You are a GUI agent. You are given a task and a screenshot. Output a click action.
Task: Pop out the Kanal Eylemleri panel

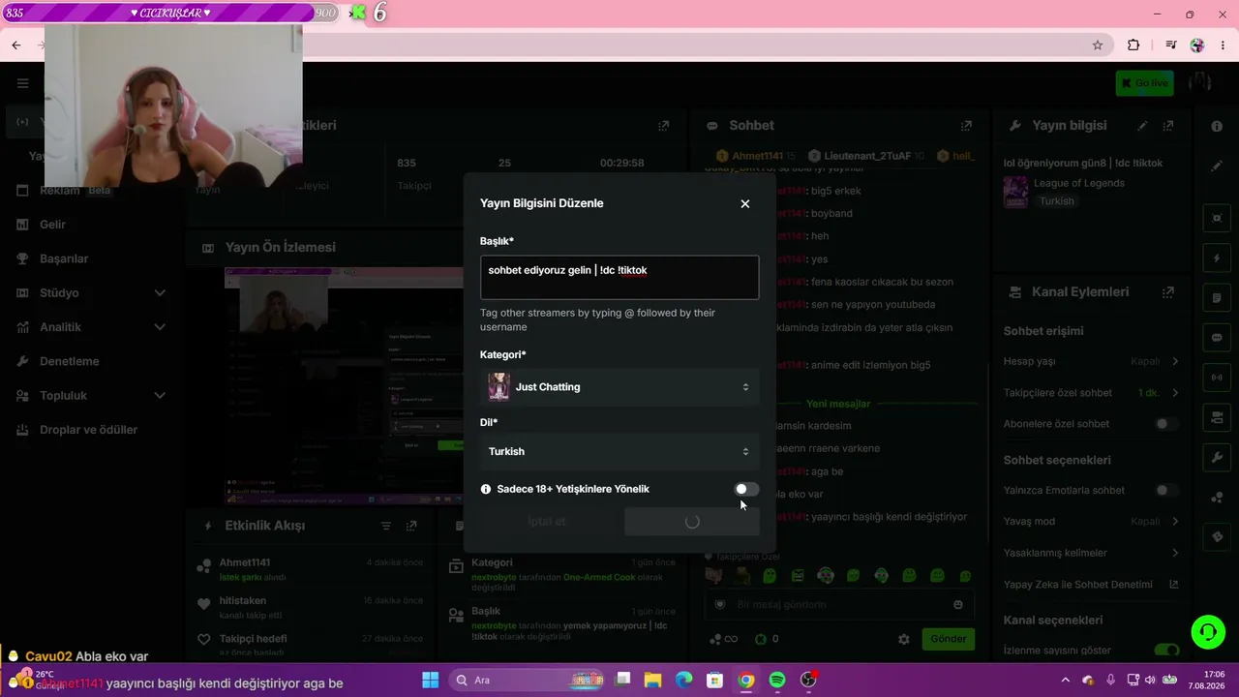pyautogui.click(x=1168, y=292)
